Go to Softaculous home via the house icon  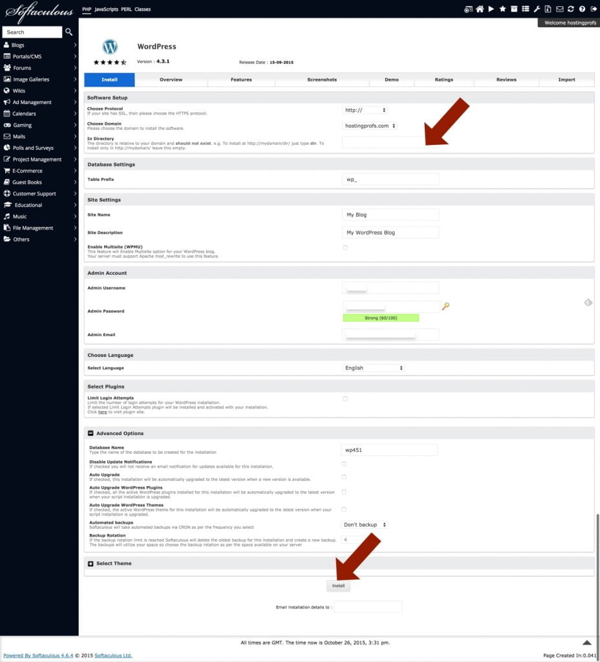click(x=480, y=9)
